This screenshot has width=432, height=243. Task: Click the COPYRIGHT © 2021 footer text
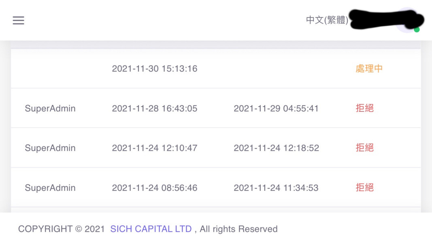tap(62, 229)
